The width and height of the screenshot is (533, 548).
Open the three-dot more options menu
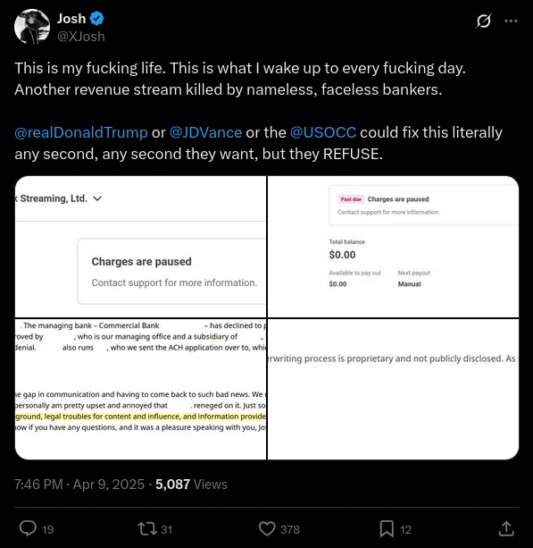click(511, 21)
